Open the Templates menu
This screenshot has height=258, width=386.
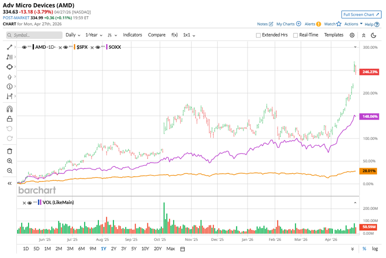(333, 35)
